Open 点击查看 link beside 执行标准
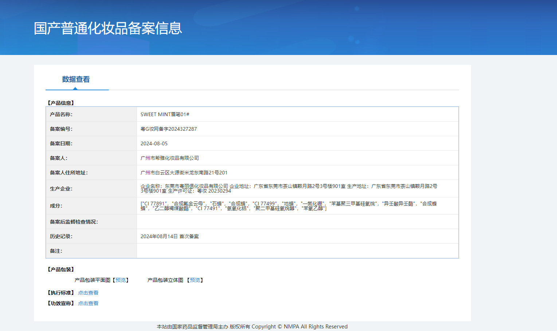The image size is (557, 331). (x=88, y=293)
